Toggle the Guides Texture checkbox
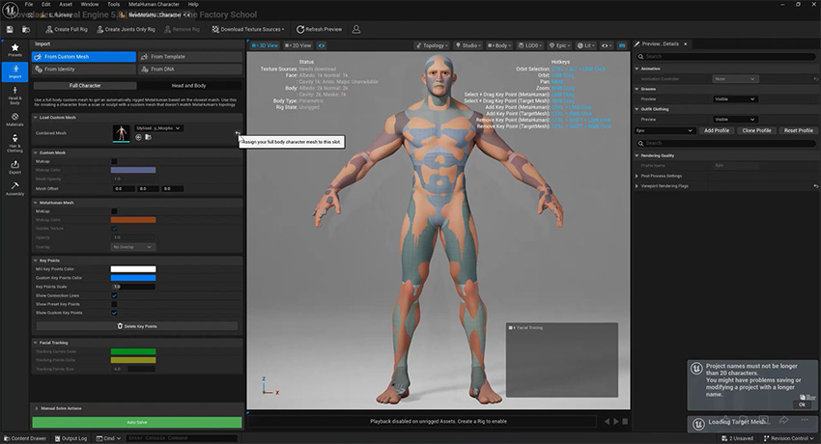821x444 pixels. (x=114, y=229)
